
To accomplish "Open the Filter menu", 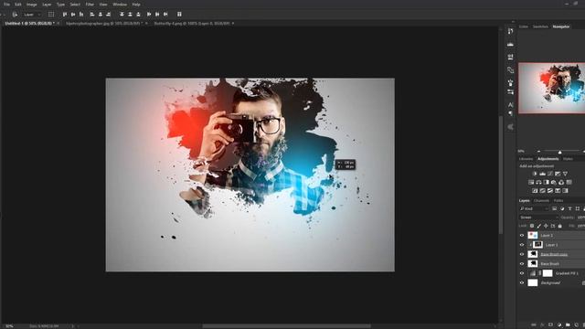I will pos(90,5).
